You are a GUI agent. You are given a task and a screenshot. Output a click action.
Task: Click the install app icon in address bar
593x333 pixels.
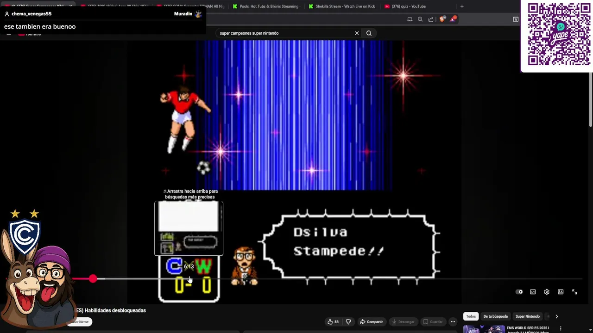410,19
